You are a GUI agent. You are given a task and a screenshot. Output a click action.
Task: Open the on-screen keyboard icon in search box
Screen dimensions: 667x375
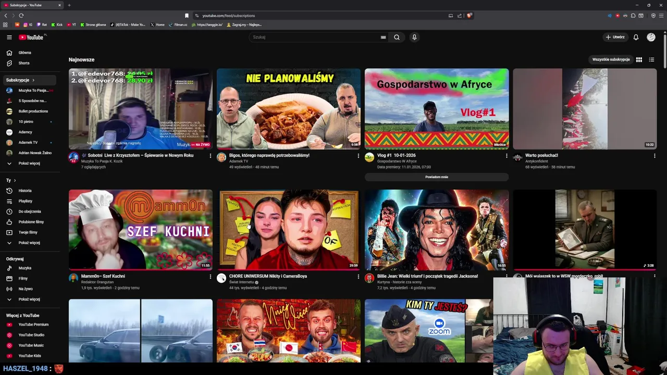[384, 37]
